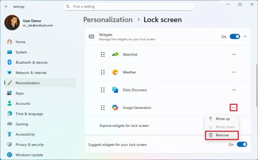Click the Watchlist widget icon
The height and width of the screenshot is (160, 258).
tap(115, 55)
